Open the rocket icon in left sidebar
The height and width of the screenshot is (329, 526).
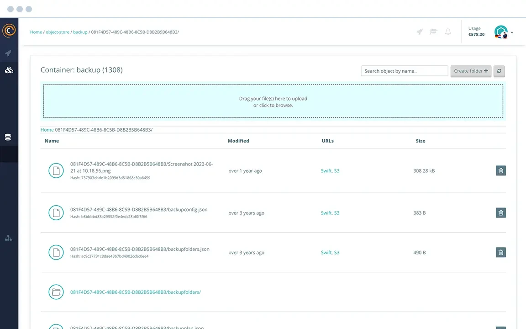(x=8, y=53)
